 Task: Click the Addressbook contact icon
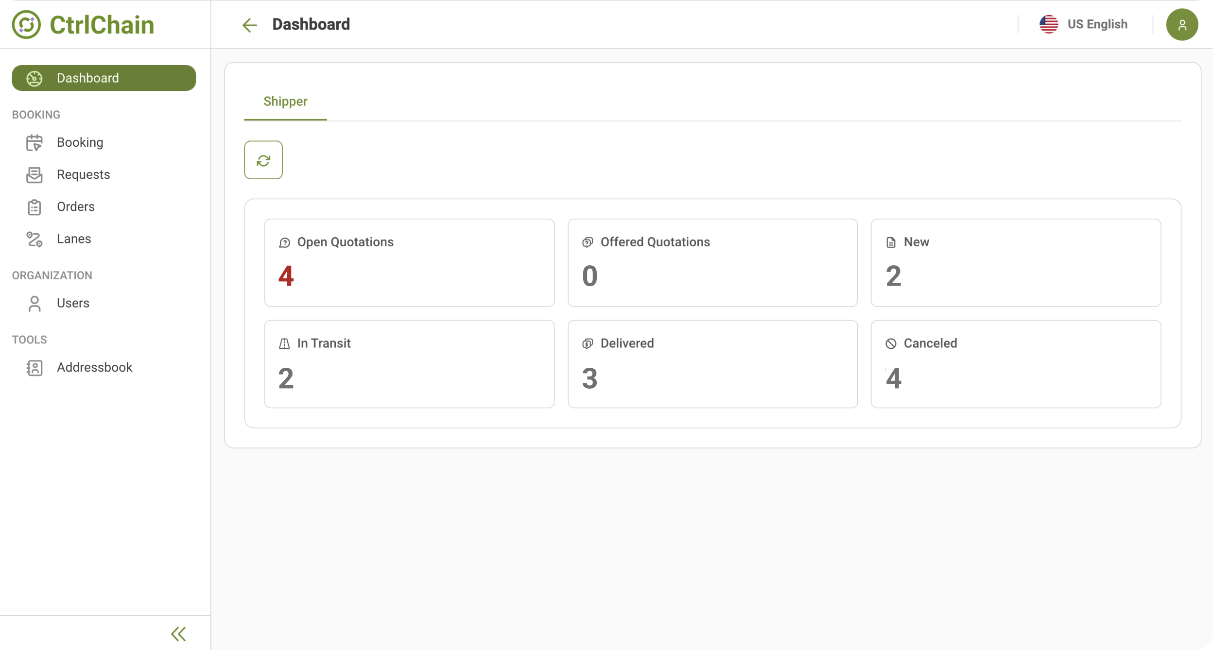tap(34, 368)
